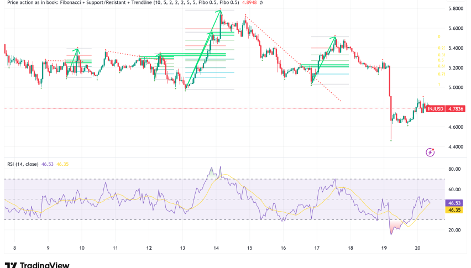Viewport: 471px width, 268px height.
Task: Click the ∅ symbol after 4.8948
Action: [x=261, y=3]
